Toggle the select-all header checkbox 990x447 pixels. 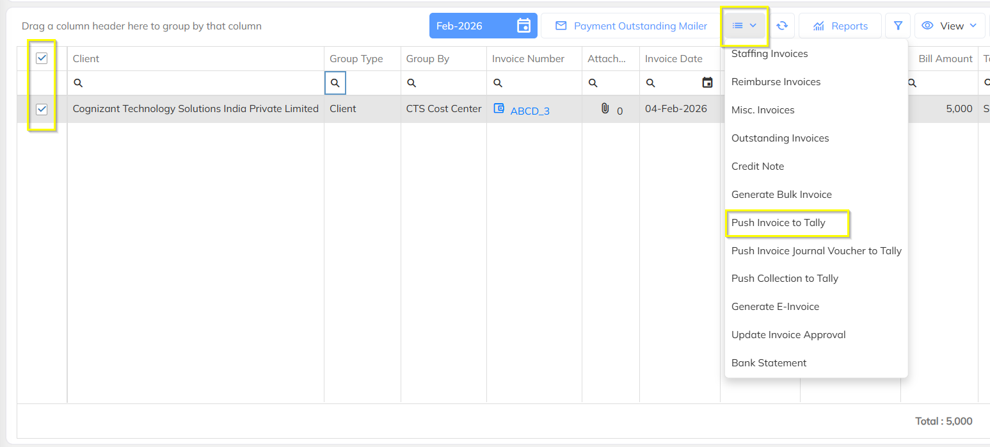[x=42, y=58]
